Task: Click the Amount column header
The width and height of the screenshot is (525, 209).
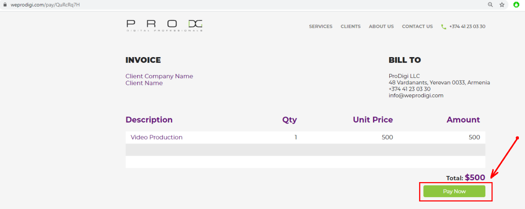Action: [463, 120]
